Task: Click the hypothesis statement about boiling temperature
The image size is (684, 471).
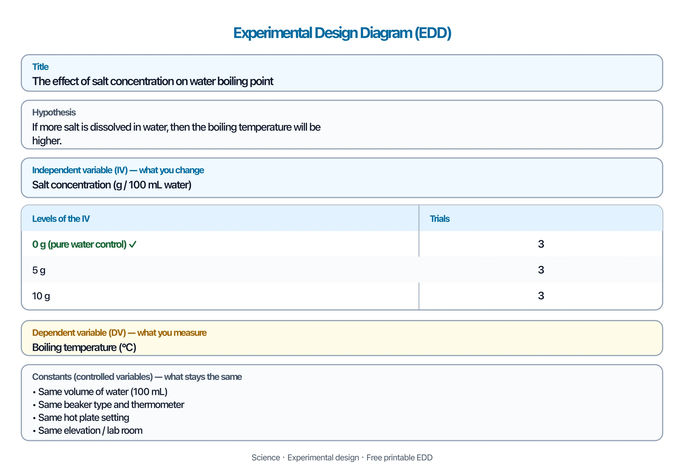Action: coord(176,134)
